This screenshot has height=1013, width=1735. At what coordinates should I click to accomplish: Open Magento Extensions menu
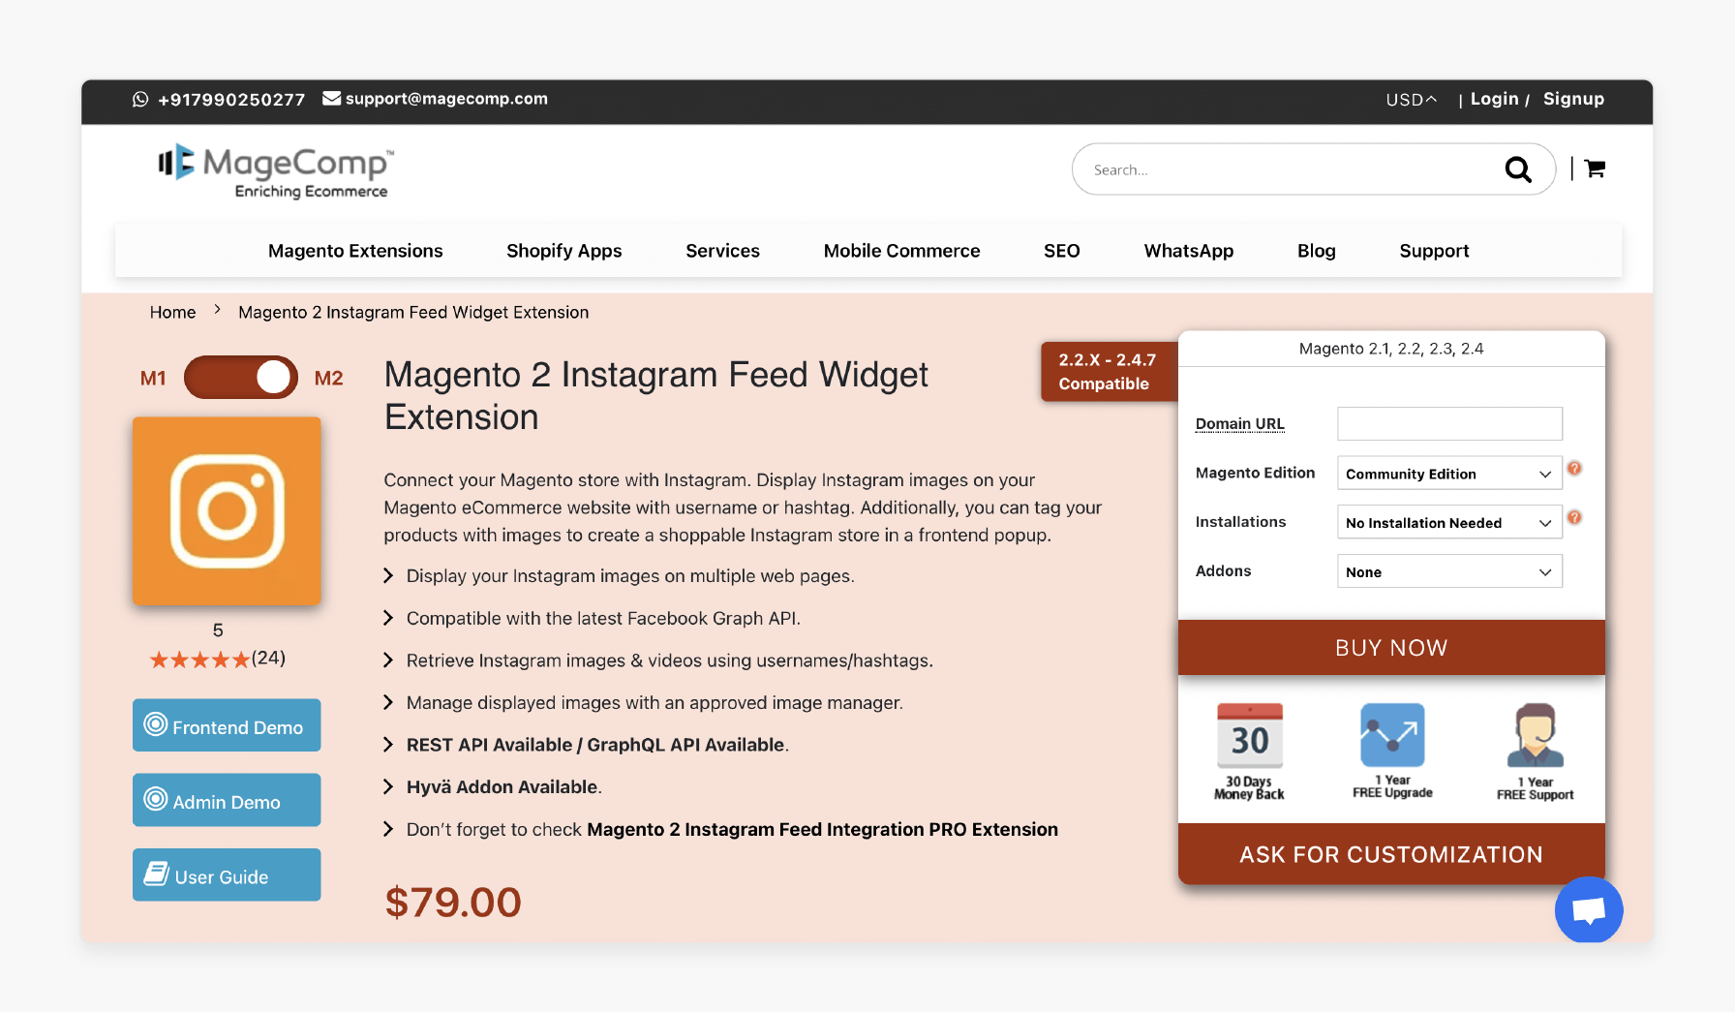[355, 251]
